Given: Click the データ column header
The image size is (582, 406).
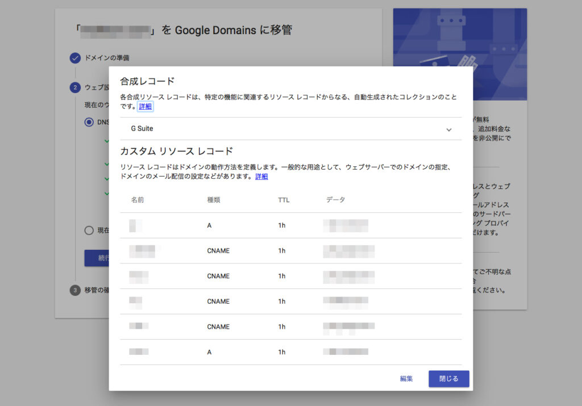Looking at the screenshot, I should (335, 200).
